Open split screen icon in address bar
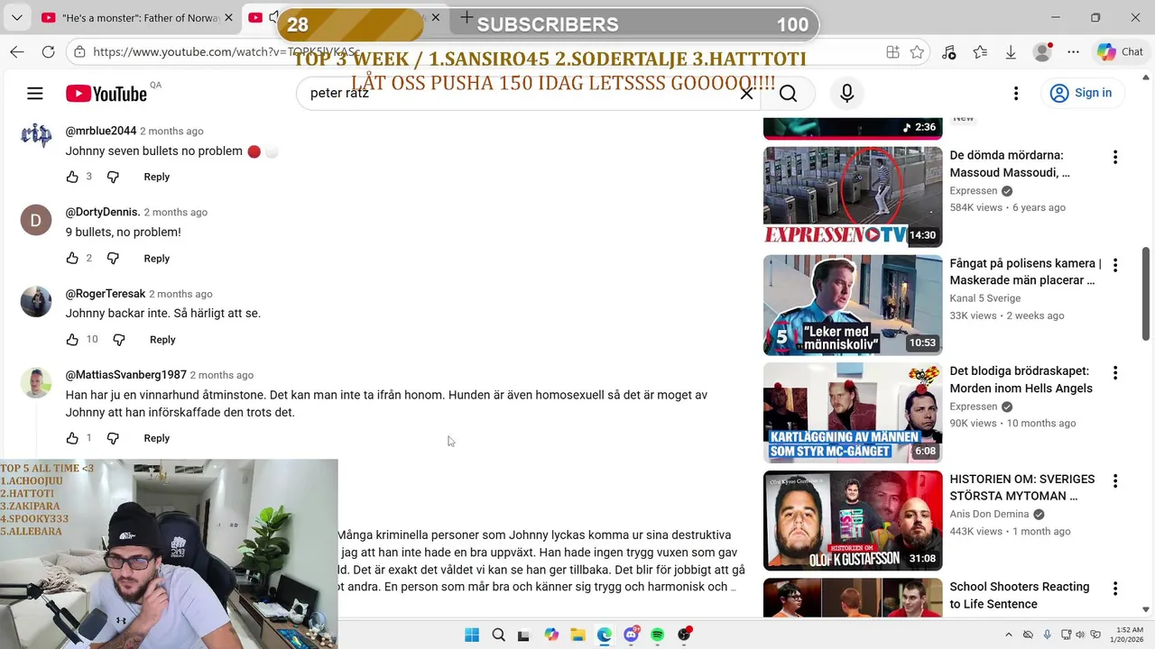This screenshot has width=1155, height=649. 892,52
